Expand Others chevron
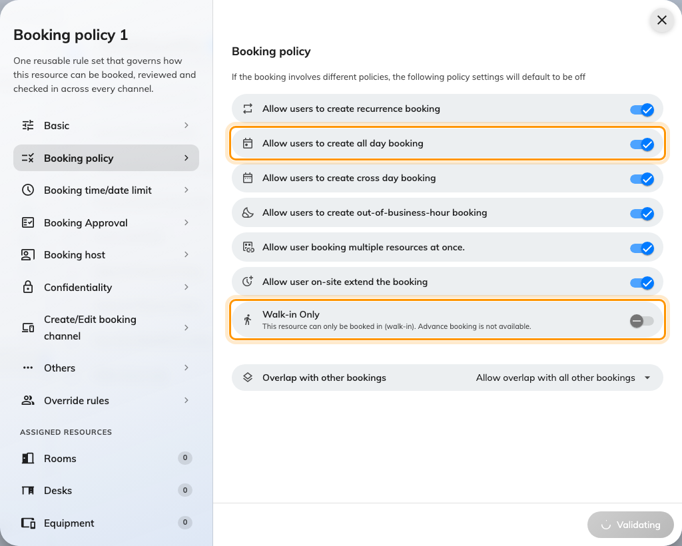Screen dimensions: 682x546 click(x=186, y=368)
